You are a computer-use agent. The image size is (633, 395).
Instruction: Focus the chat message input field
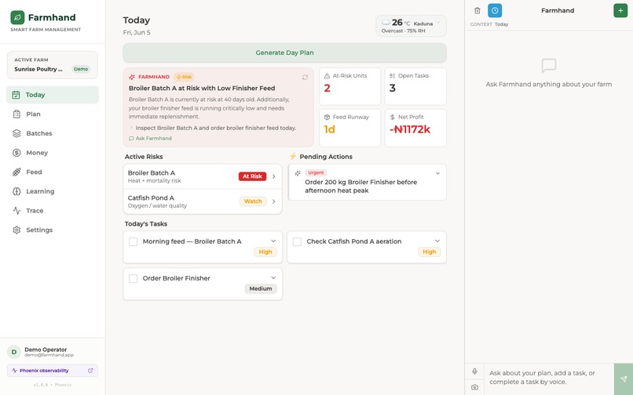pos(549,378)
